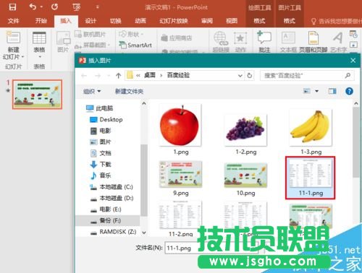
Task: Open the 艺术字 WordArt gallery
Action: click(338, 42)
